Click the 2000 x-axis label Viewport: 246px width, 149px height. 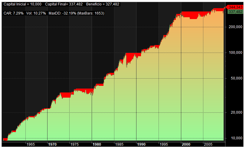pyautogui.click(x=186, y=144)
